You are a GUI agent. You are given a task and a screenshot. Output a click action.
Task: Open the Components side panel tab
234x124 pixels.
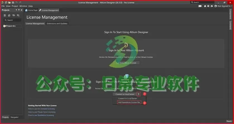(x=230, y=14)
